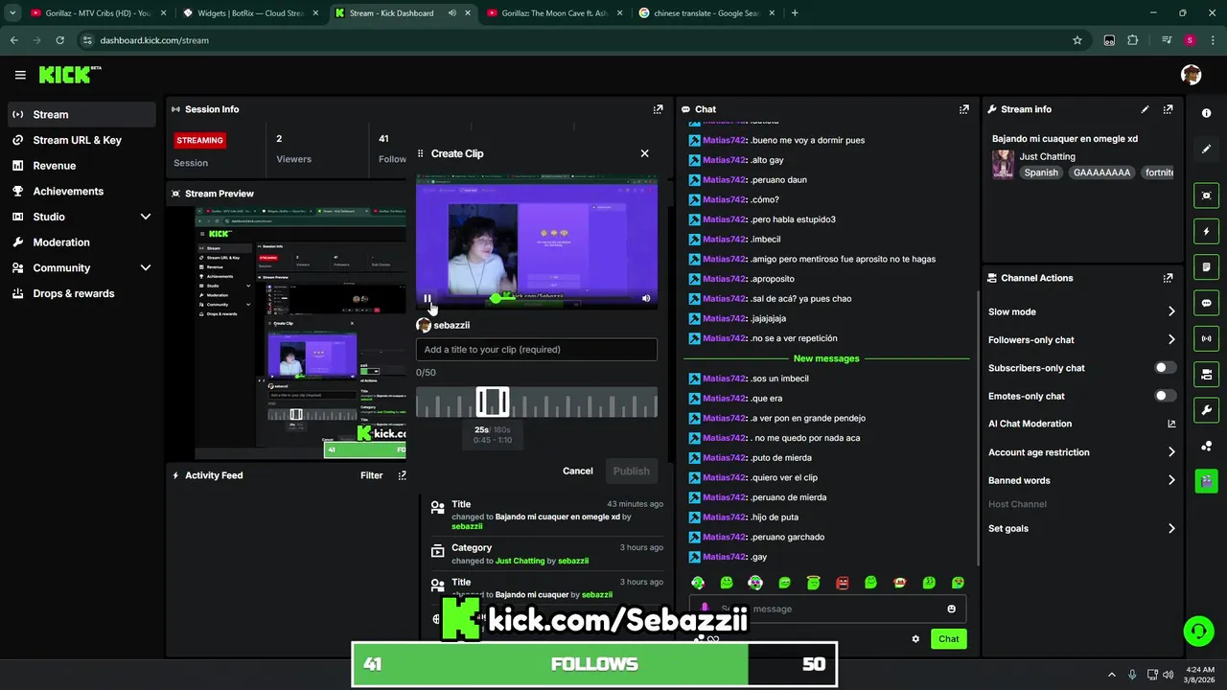Image resolution: width=1227 pixels, height=690 pixels.
Task: Close the Create Clip dialog
Action: pos(644,153)
